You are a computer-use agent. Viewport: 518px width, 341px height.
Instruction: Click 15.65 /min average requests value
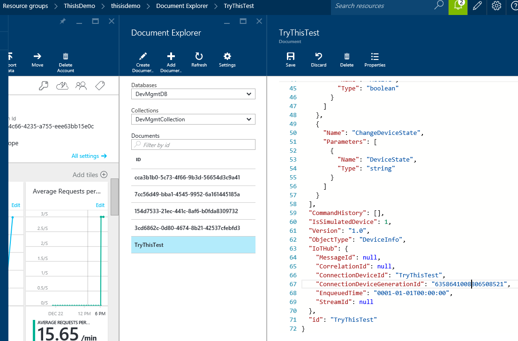point(67,334)
